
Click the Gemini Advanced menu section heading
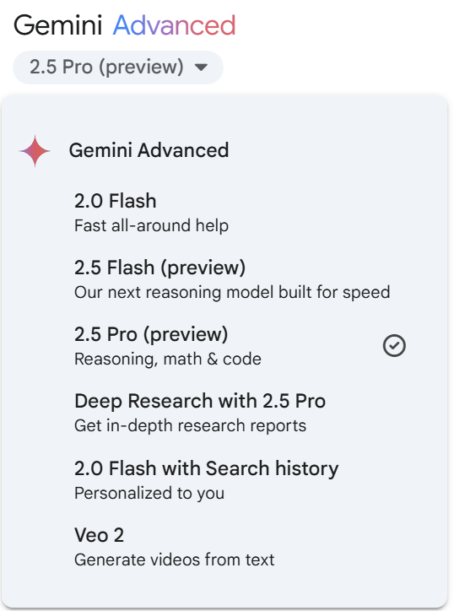tap(149, 150)
